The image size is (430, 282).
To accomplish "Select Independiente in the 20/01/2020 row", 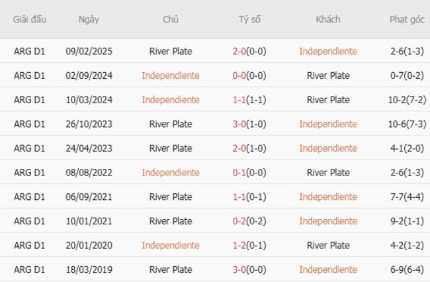I will [x=170, y=246].
